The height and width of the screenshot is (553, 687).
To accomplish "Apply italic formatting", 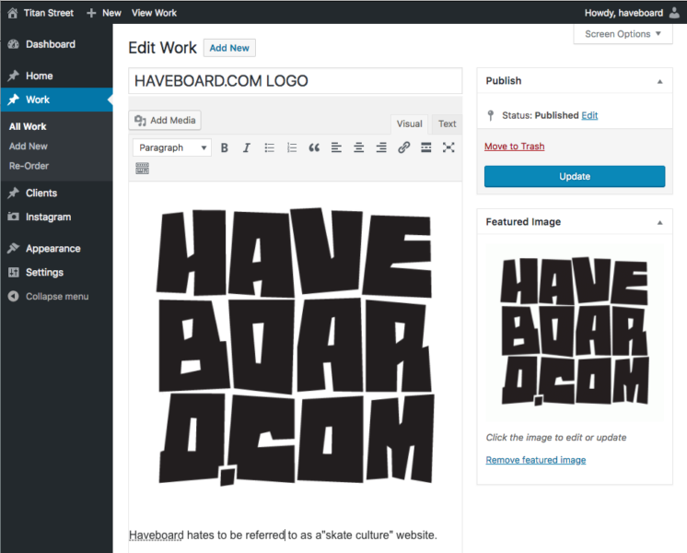I will [x=247, y=147].
